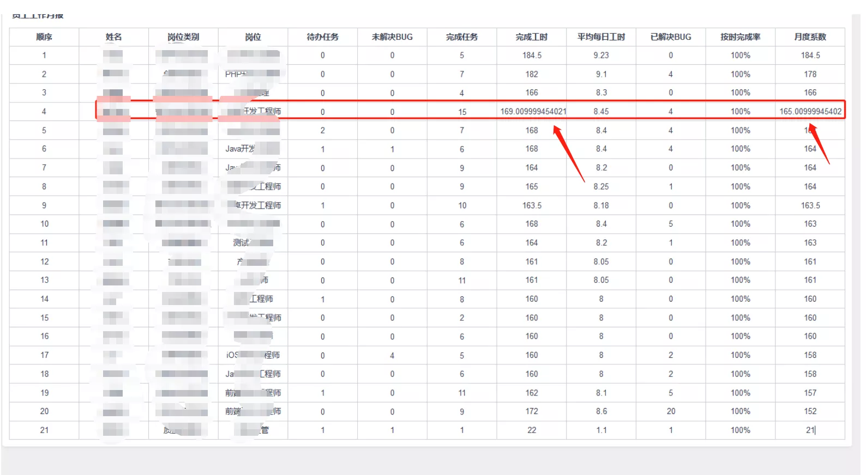Click the 8.45 平均每日工时 cell
This screenshot has width=866, height=475.
[601, 112]
